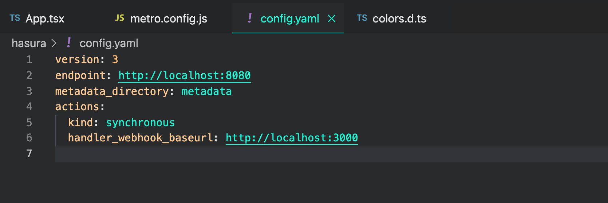The image size is (608, 203).
Task: Click the JS icon on metro.config.js tab
Action: (x=120, y=18)
